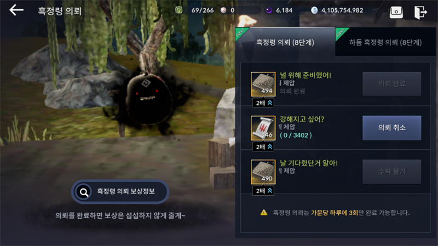The height and width of the screenshot is (246, 438).
Task: Open the 흑정령 의뢰 보상정보 button
Action: pos(120,192)
